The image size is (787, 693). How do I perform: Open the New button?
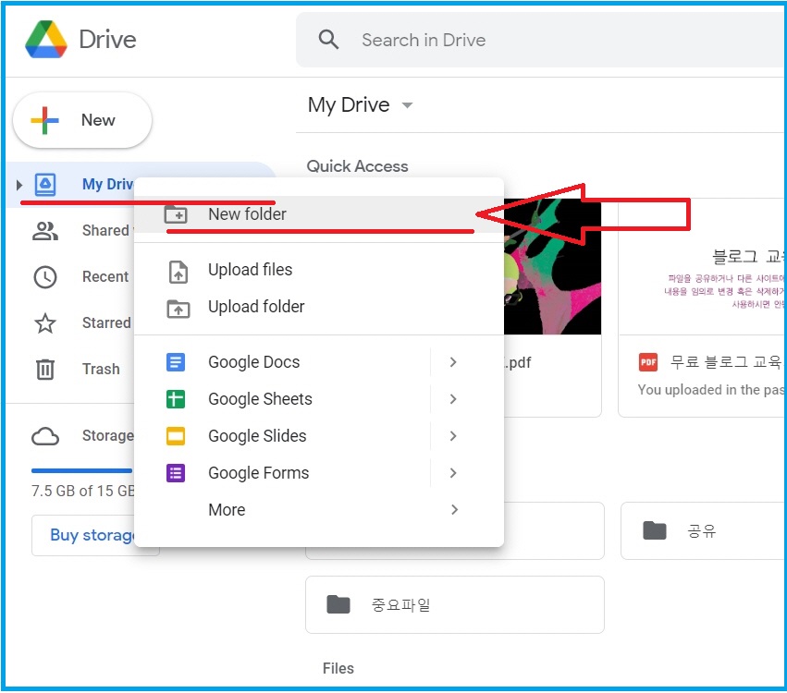(82, 120)
